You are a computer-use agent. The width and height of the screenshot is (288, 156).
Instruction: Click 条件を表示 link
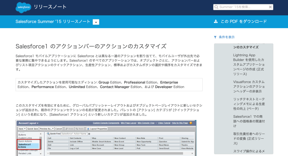(x=227, y=37)
